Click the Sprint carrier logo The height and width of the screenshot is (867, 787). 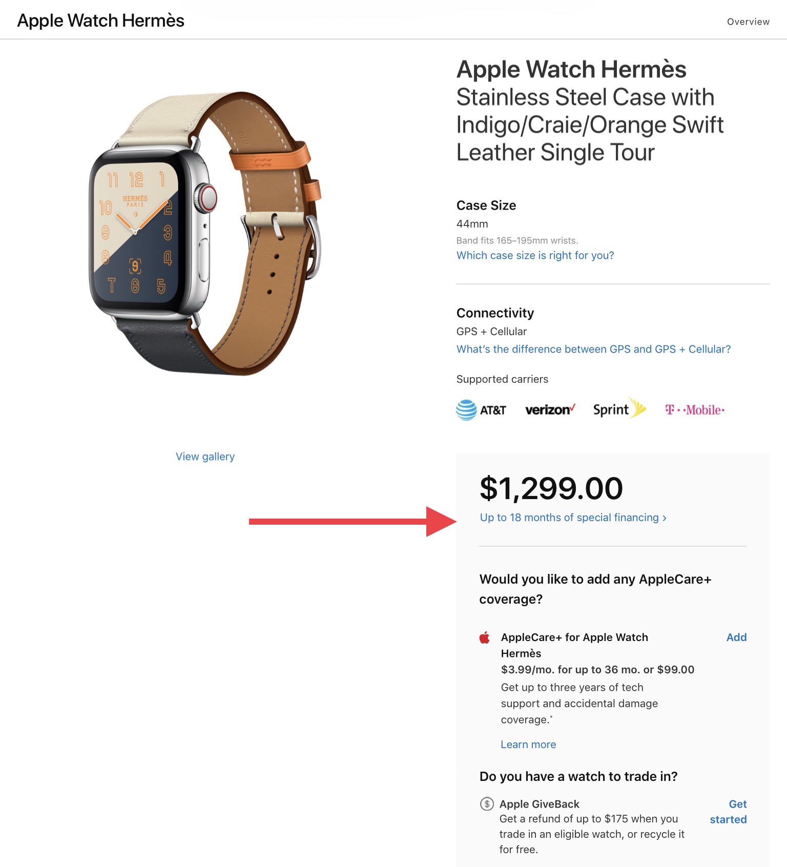point(619,409)
